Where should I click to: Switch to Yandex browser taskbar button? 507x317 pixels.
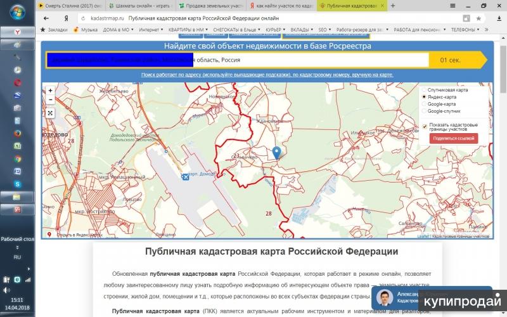[x=17, y=32]
